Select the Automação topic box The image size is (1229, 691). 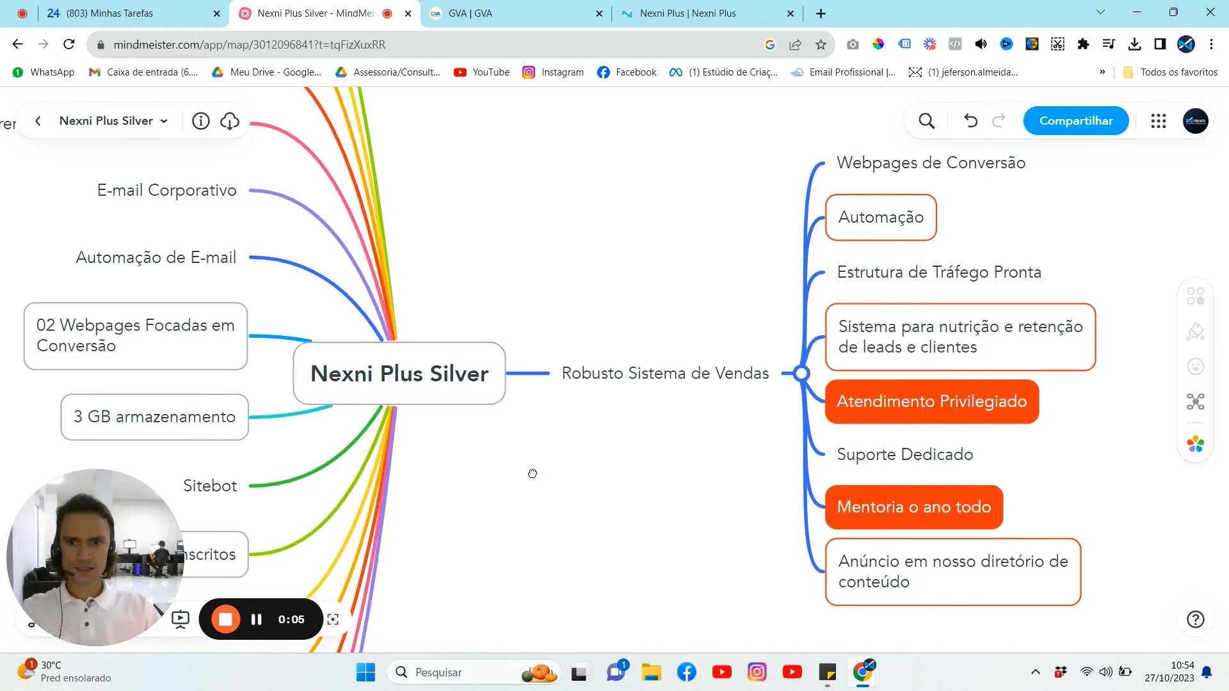(x=881, y=218)
